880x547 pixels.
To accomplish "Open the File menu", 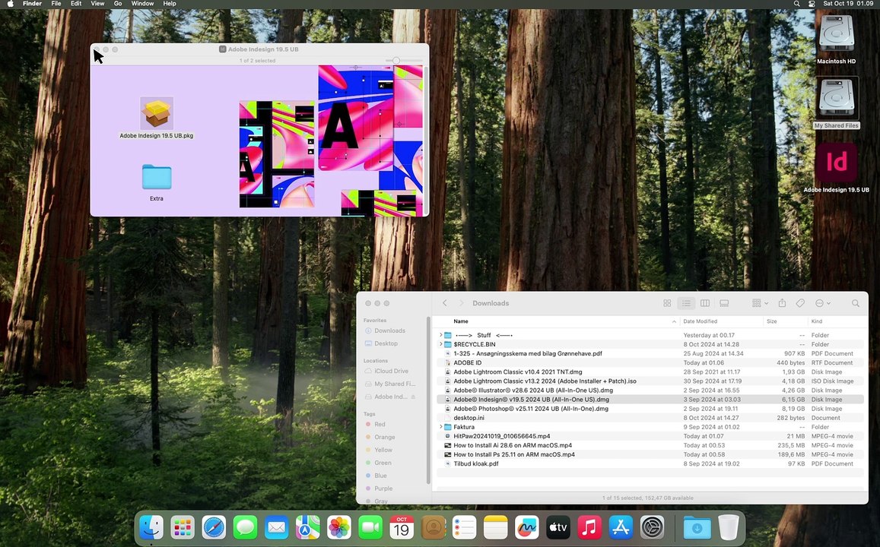I will tap(56, 3).
